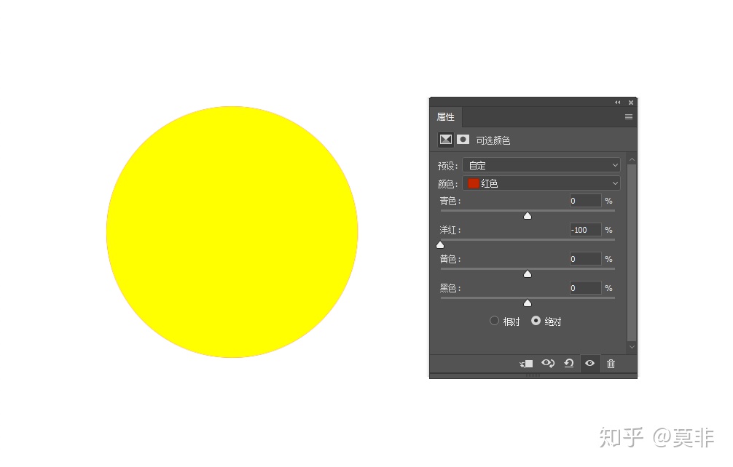This screenshot has width=733, height=467.
Task: Click the 洋红 magenta value field
Action: coord(585,230)
